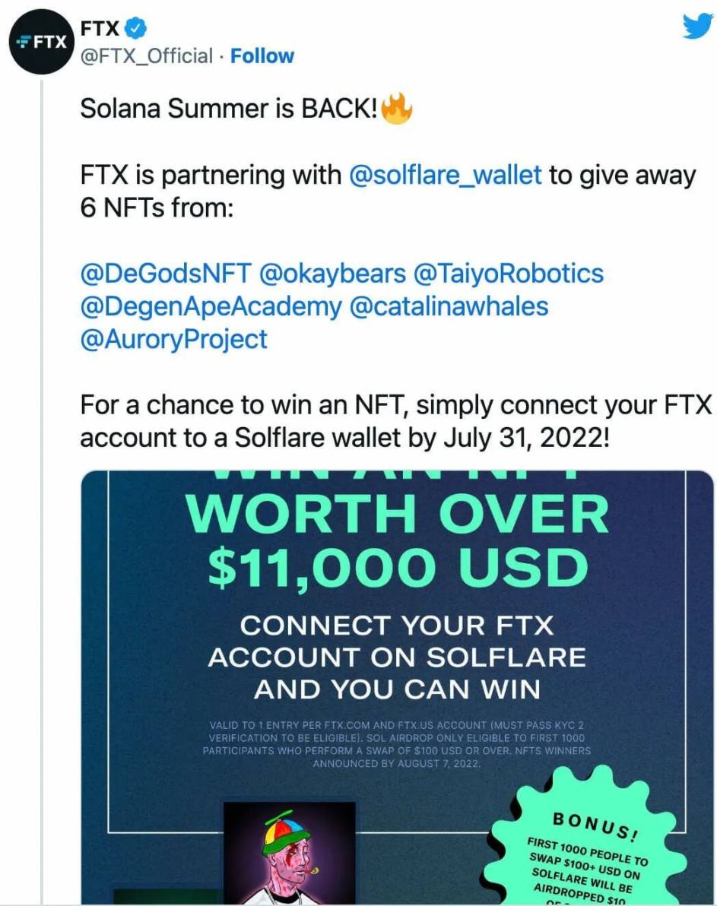Screen dimensions: 717x906
Task: Click the "Connect your FTX account on Solflare" banner text
Action: (398, 657)
